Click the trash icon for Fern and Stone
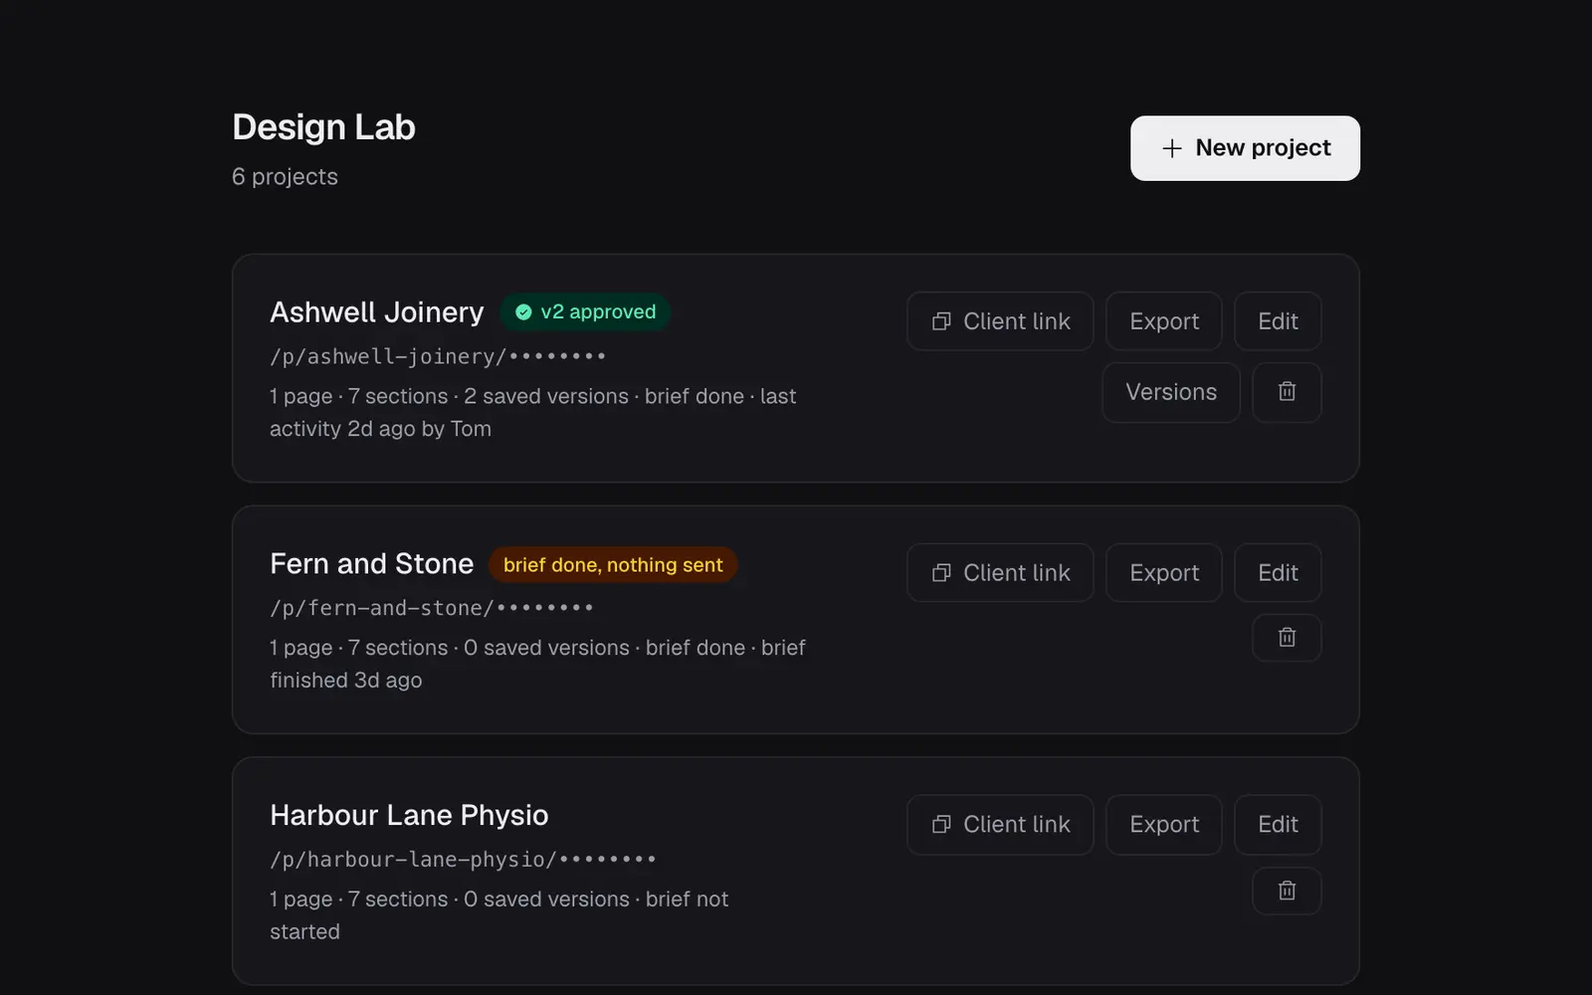 point(1287,638)
